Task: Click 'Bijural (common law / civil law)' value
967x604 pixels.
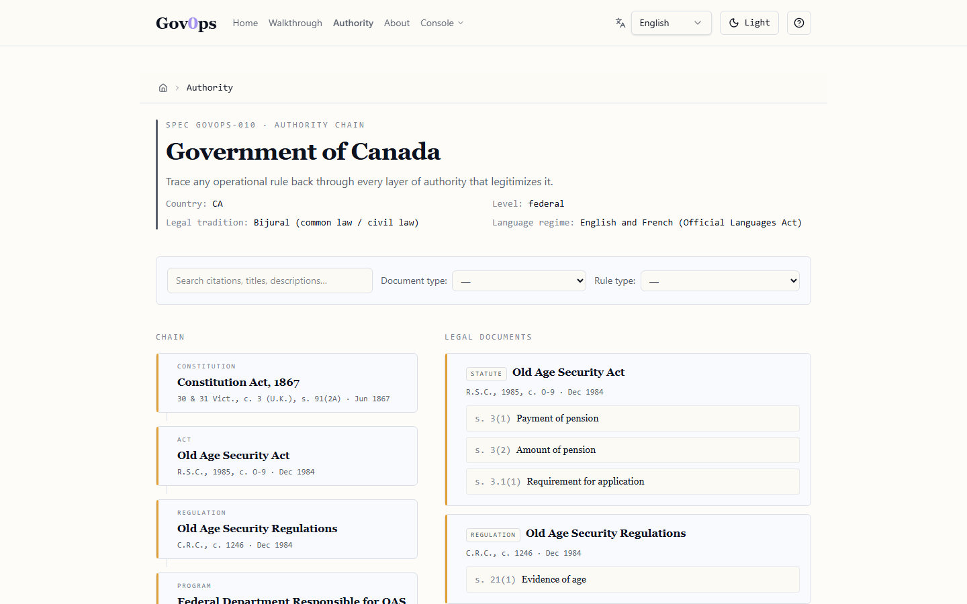Action: point(336,223)
